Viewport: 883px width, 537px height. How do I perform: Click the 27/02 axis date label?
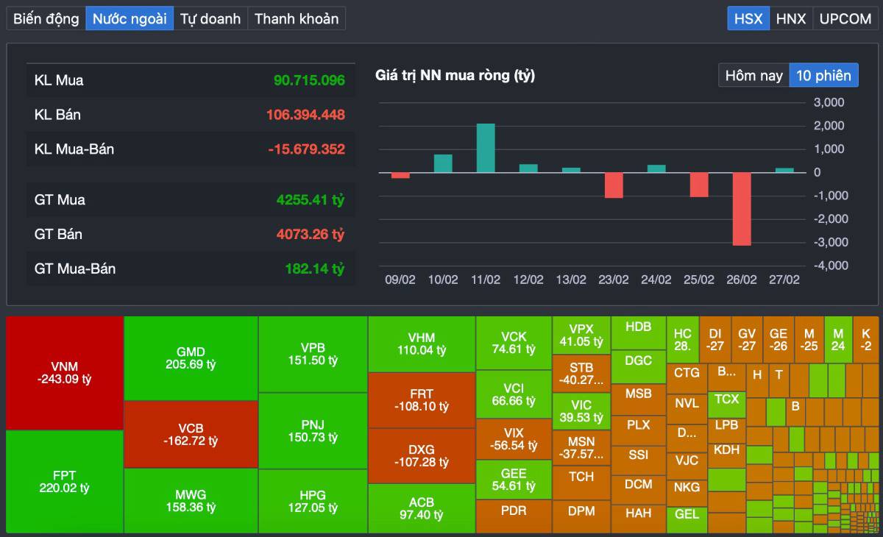784,280
